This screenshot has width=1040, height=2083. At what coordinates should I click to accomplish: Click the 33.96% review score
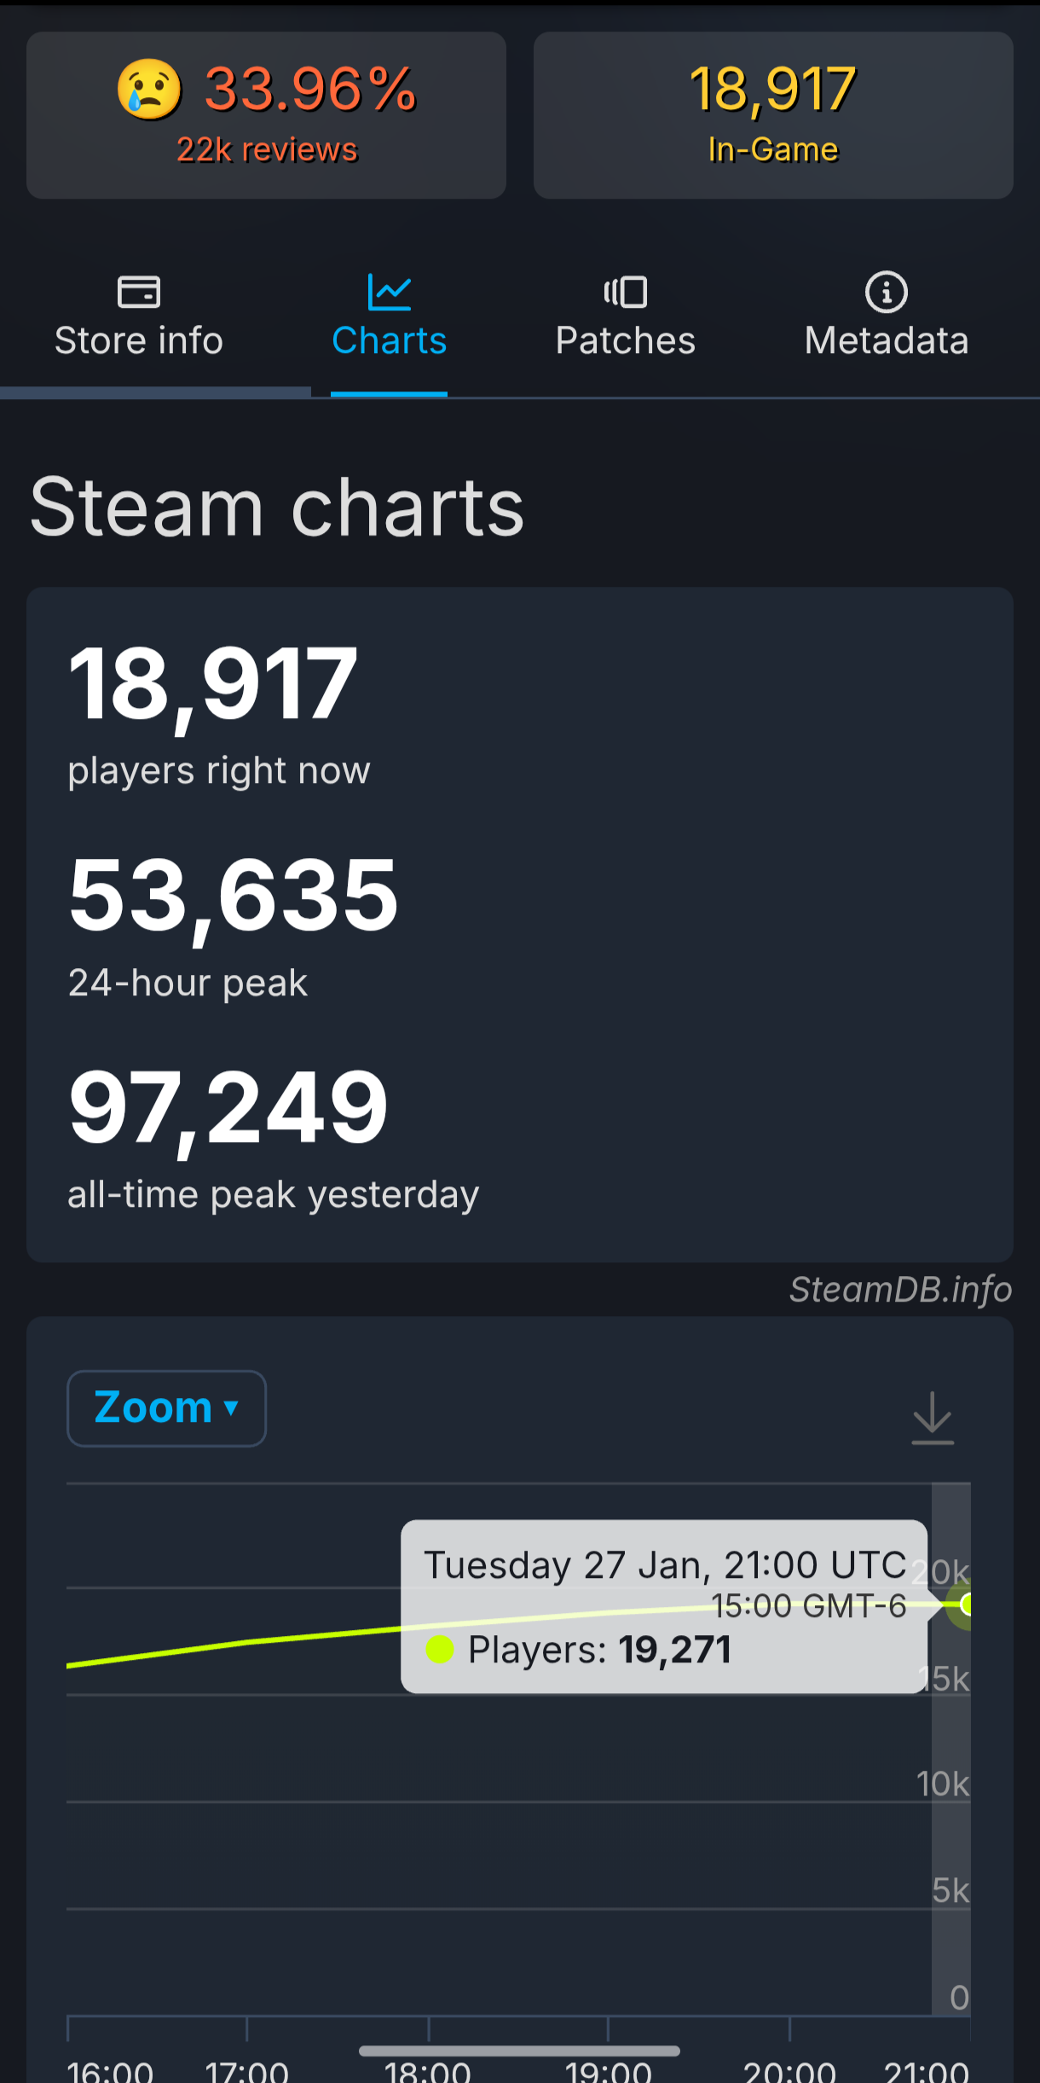(310, 90)
